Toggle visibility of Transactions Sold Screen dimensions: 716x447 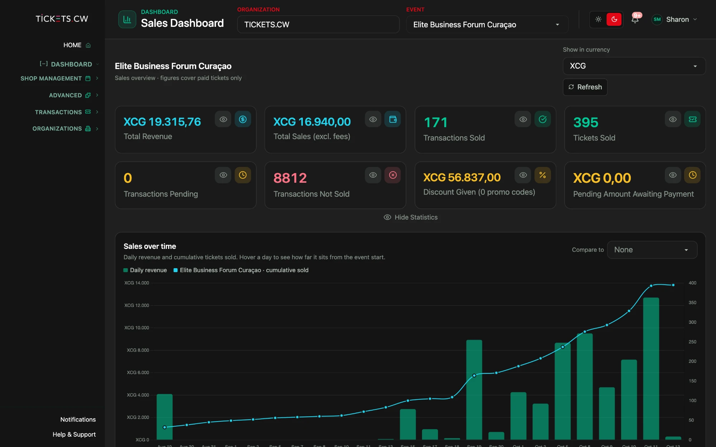[x=523, y=119]
